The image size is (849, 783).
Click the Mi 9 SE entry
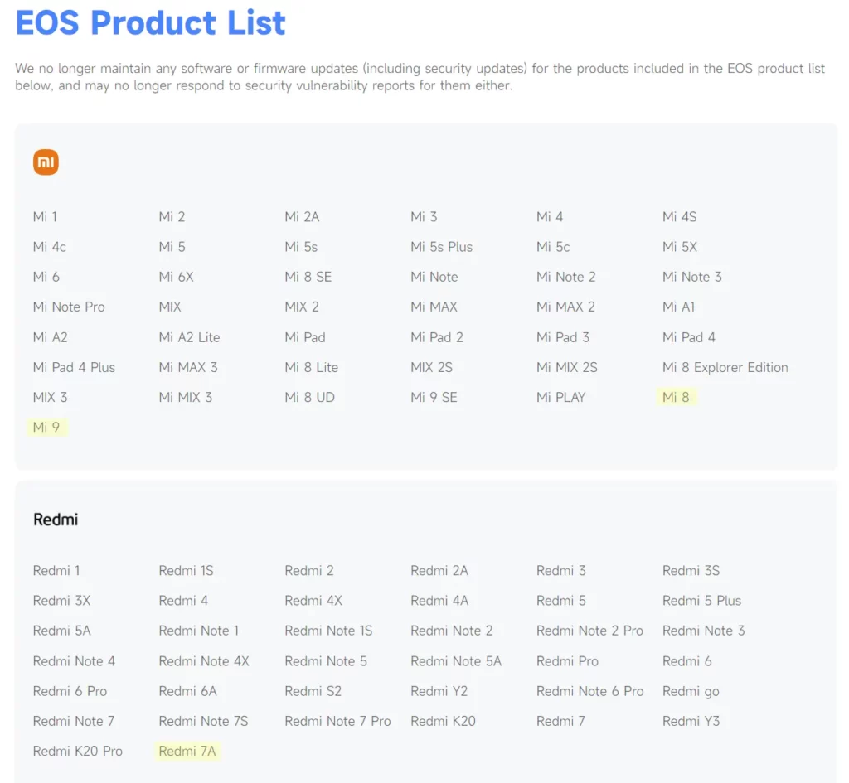pyautogui.click(x=434, y=397)
